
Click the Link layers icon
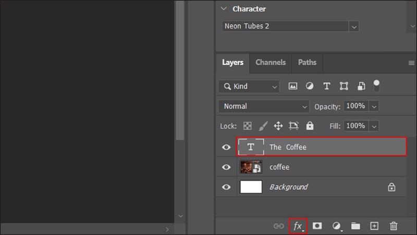point(279,226)
